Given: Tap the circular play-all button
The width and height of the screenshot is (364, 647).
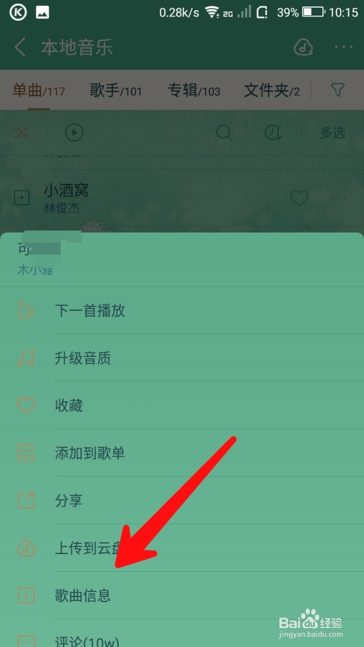Looking at the screenshot, I should click(75, 133).
